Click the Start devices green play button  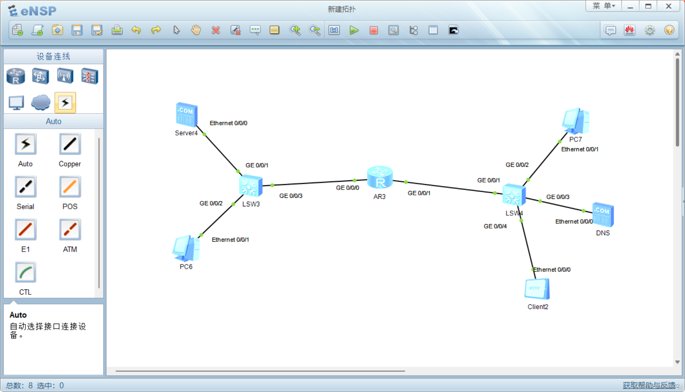coord(354,30)
